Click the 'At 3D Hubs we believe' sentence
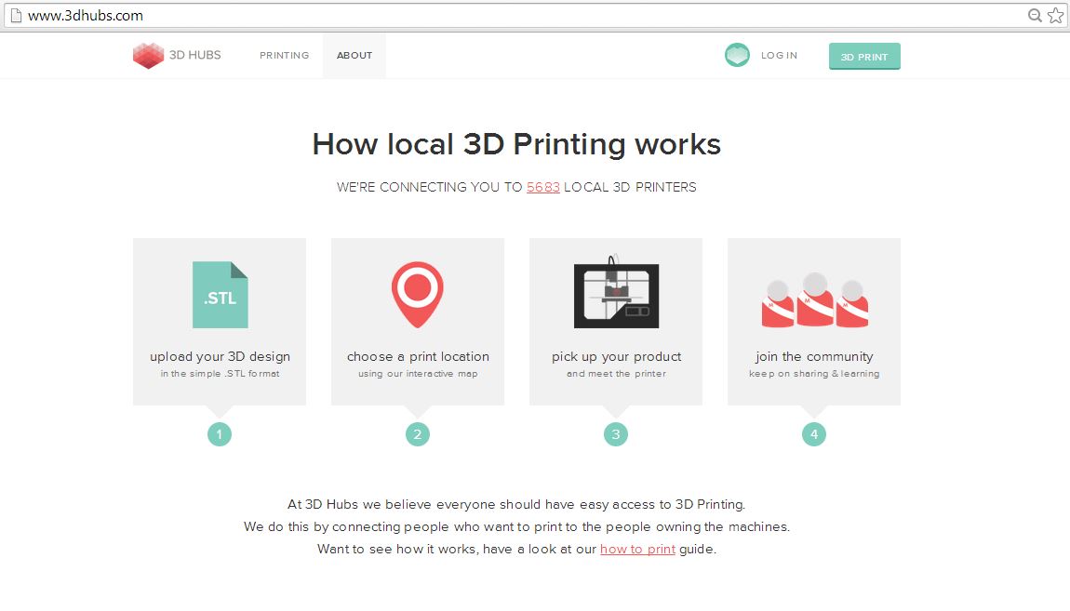The height and width of the screenshot is (611, 1070). [x=516, y=505]
